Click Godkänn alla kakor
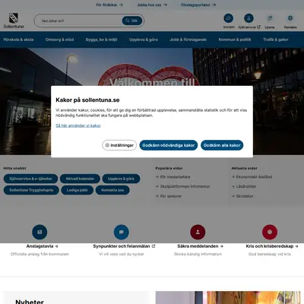 [222, 145]
